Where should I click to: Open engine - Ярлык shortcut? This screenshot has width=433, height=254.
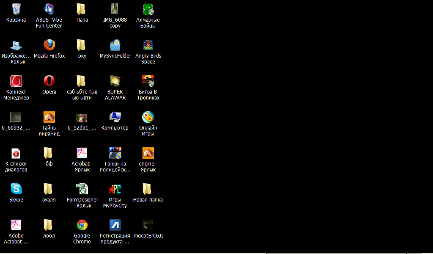[148, 153]
